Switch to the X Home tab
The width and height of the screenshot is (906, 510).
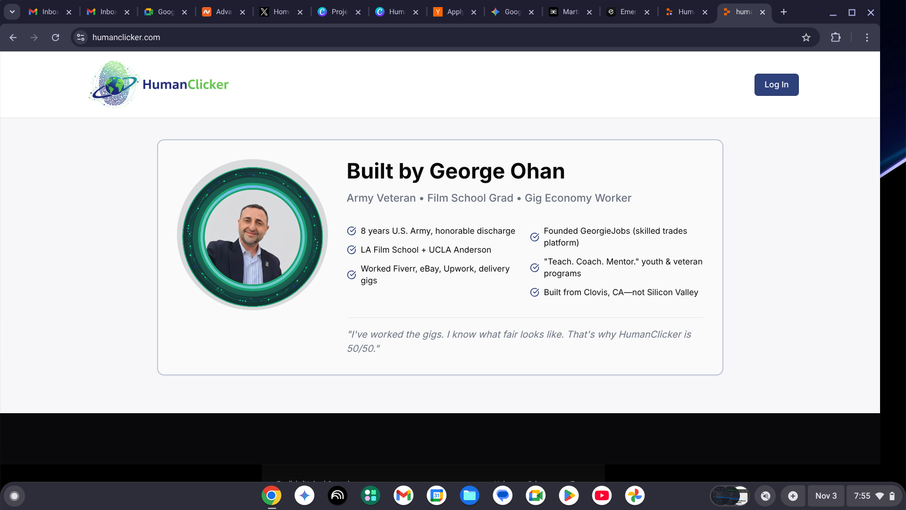(278, 12)
